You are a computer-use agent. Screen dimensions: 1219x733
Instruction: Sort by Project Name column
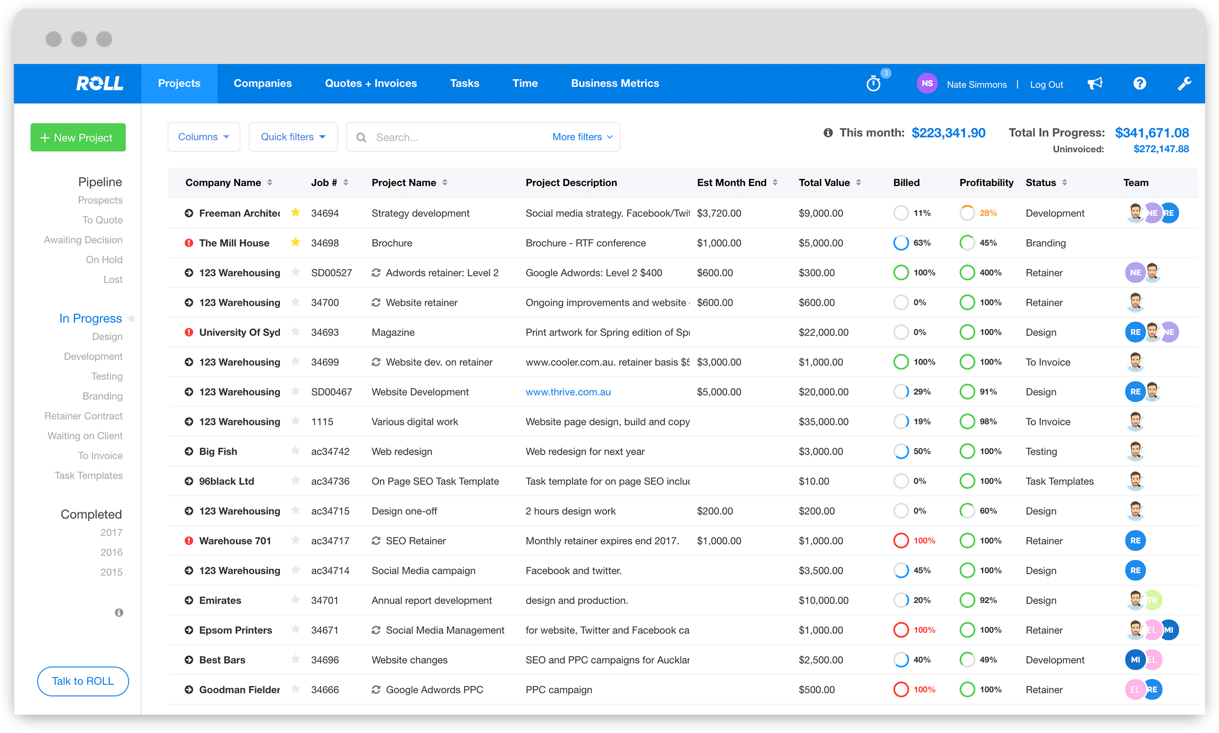[x=445, y=183]
